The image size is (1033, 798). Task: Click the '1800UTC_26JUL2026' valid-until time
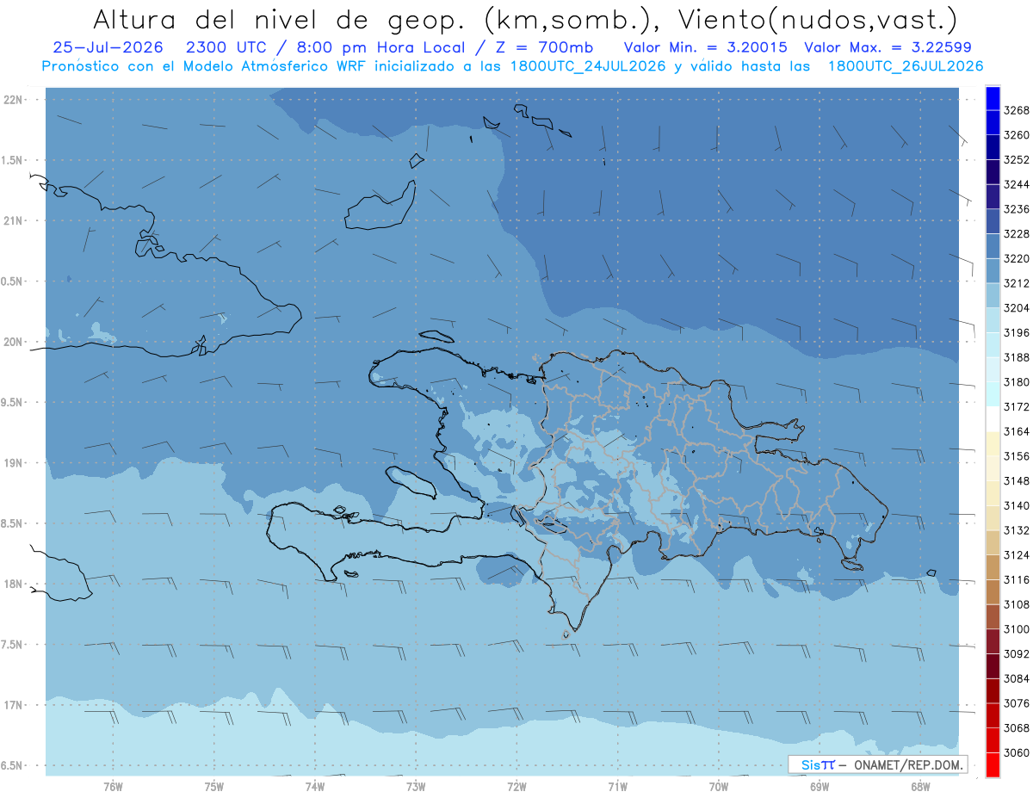point(905,66)
